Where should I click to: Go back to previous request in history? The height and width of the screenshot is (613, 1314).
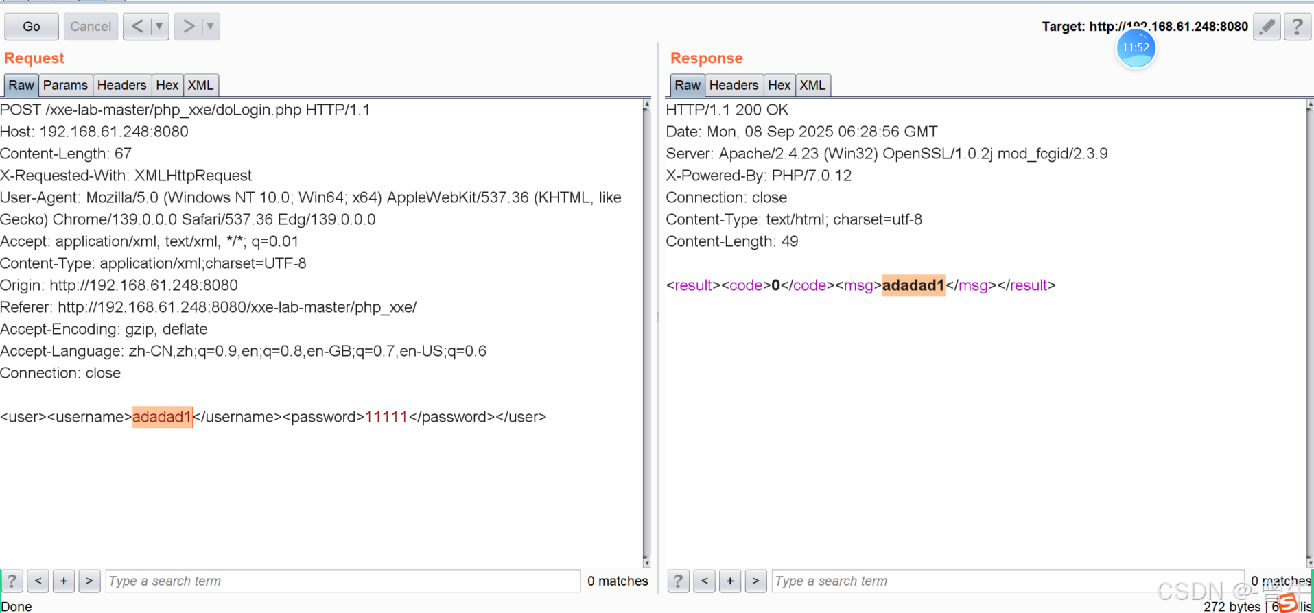click(x=137, y=27)
